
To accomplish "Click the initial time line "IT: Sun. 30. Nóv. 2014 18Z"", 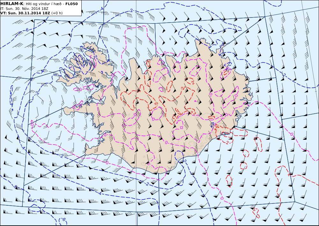I will [x=25, y=9].
